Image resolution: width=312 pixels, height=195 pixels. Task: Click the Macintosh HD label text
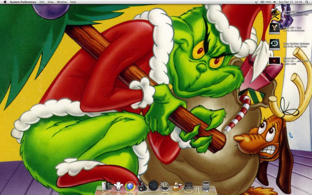[x=291, y=12]
